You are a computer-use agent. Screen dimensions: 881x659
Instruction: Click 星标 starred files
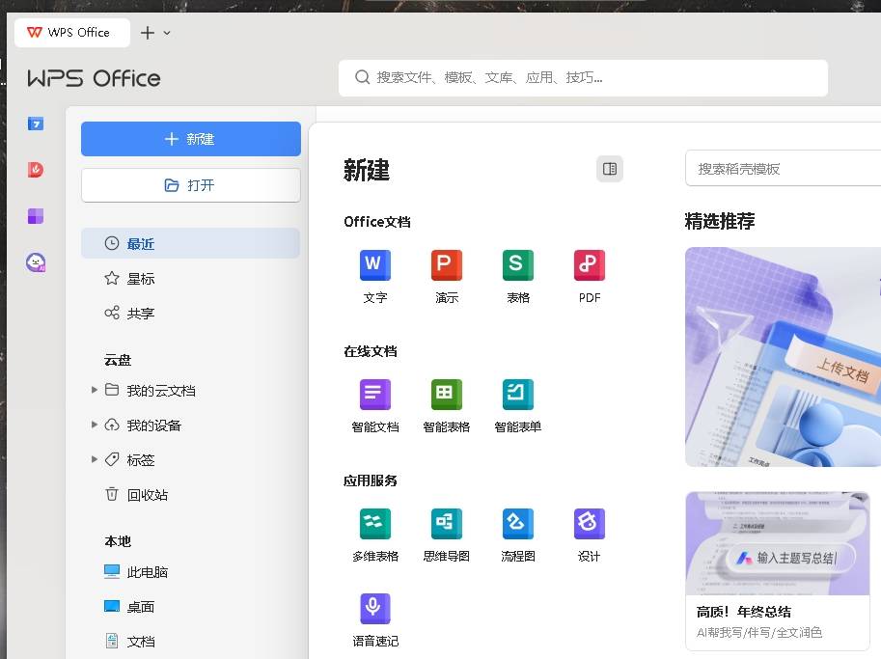[x=190, y=279]
